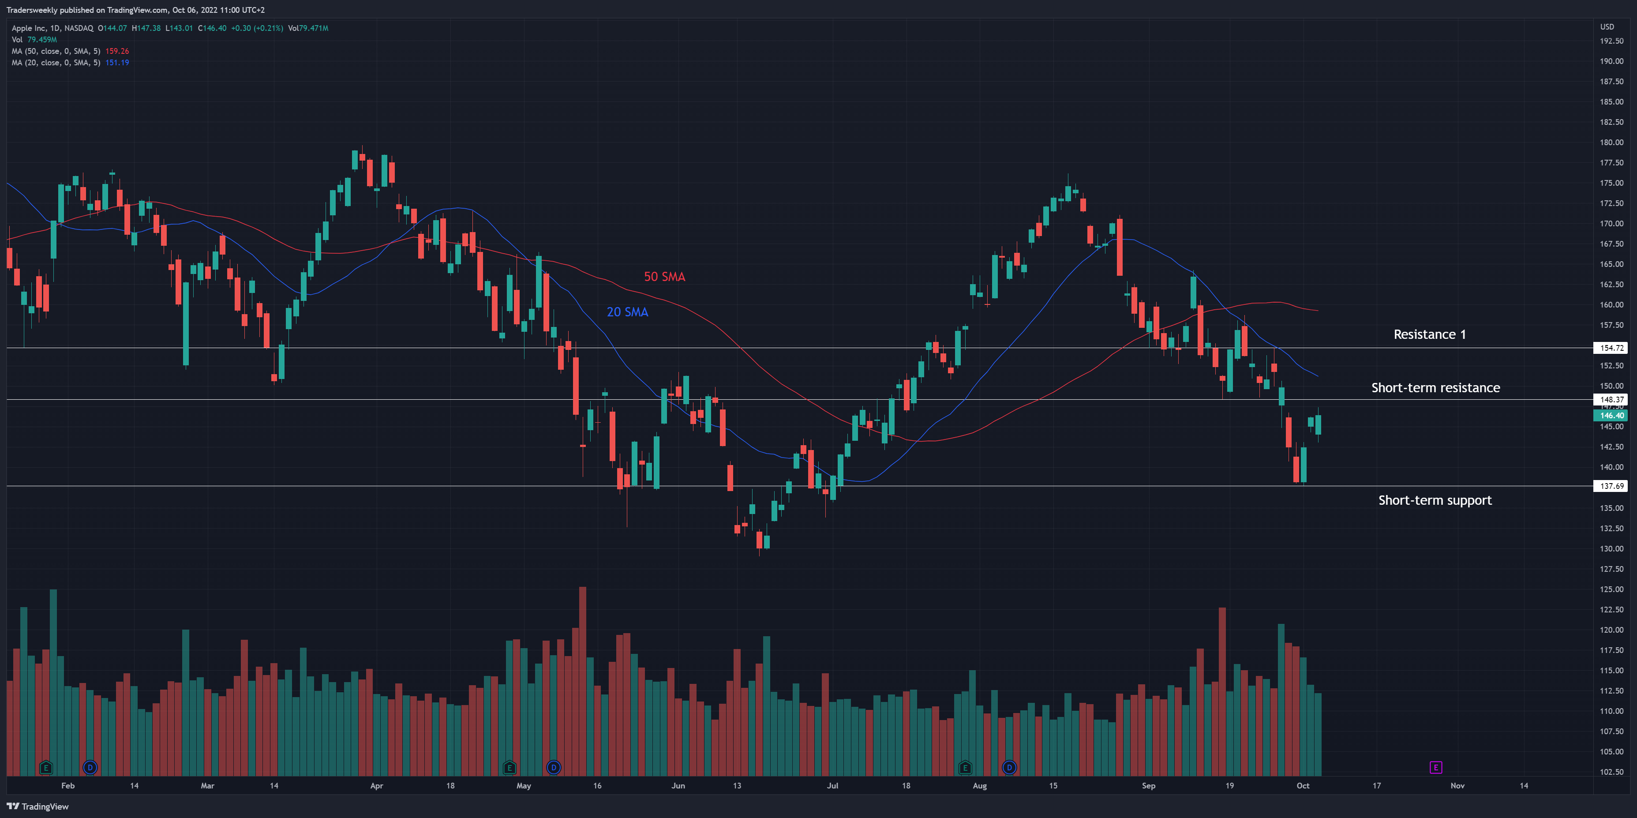Image resolution: width=1637 pixels, height=818 pixels.
Task: Click the closing price C146.40 value
Action: [212, 28]
